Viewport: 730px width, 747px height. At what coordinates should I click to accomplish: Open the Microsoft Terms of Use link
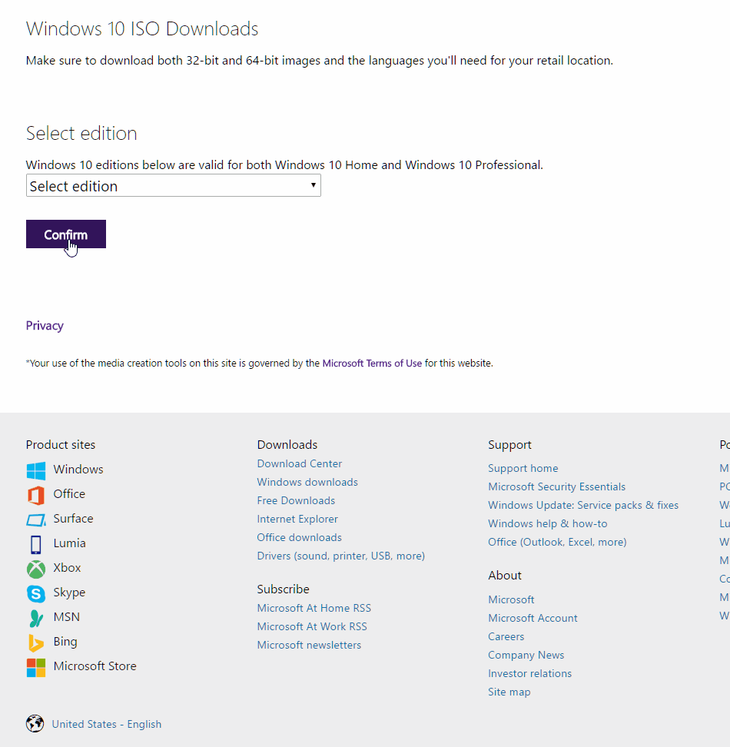pos(372,363)
